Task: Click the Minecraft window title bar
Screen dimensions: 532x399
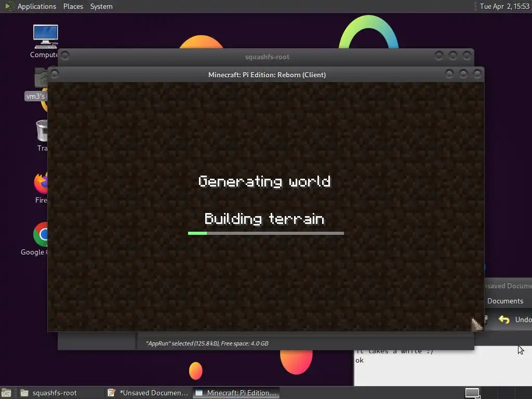Action: click(x=267, y=75)
